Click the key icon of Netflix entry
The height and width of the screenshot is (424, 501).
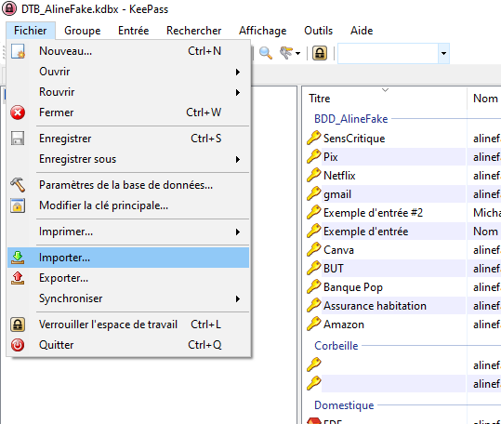314,175
